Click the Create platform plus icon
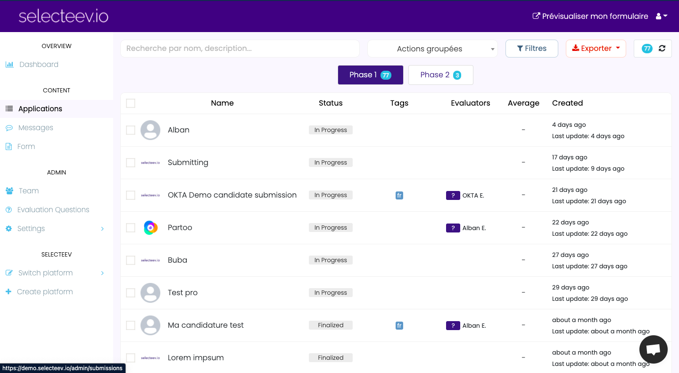679x373 pixels. point(8,291)
